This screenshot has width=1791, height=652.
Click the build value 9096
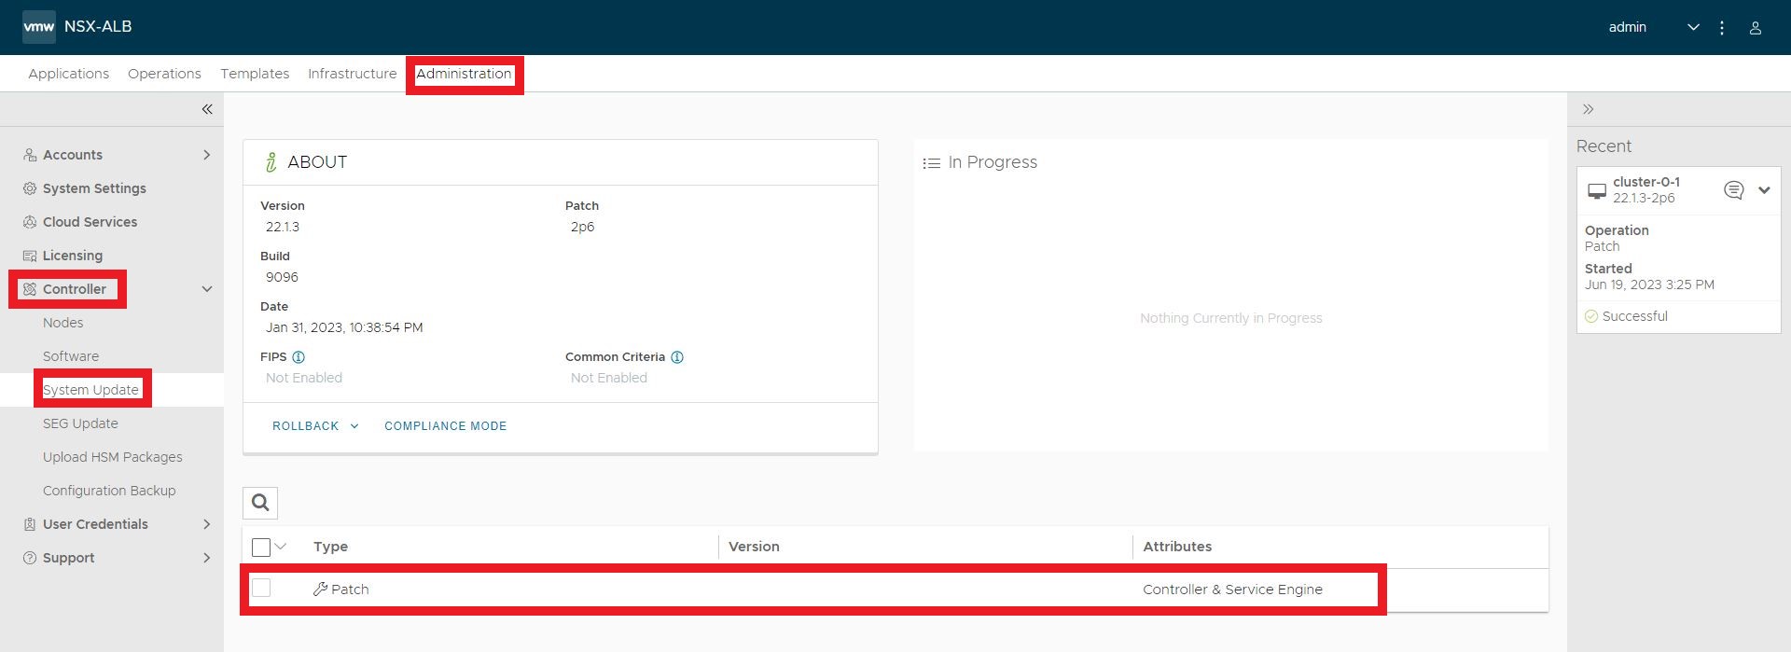tap(282, 277)
